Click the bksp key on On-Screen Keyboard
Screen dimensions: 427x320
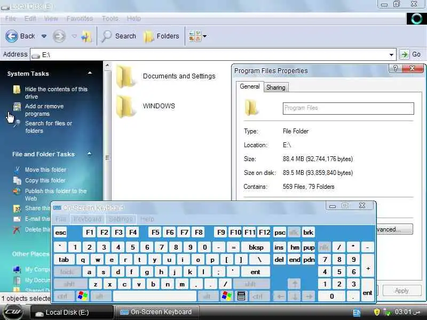coord(256,247)
